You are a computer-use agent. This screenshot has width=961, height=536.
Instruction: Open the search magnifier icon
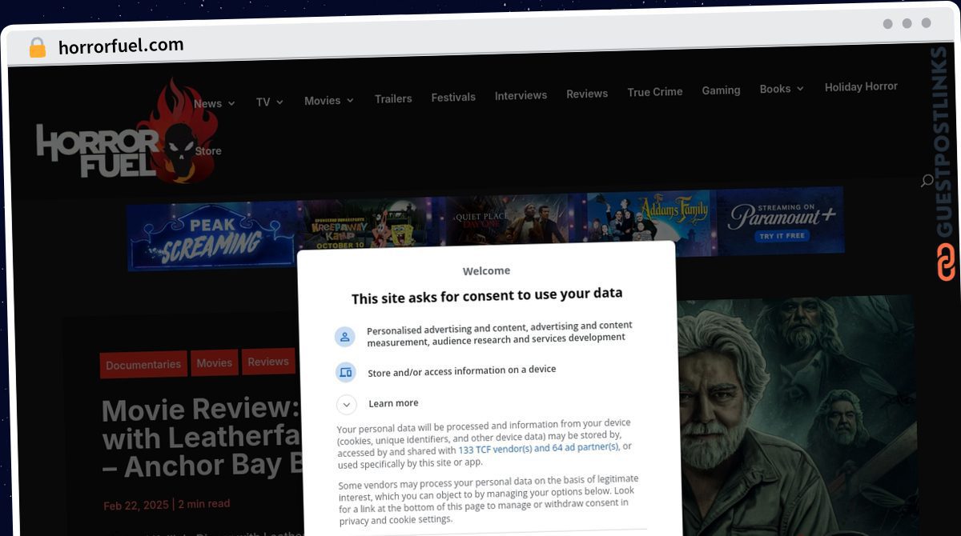927,181
